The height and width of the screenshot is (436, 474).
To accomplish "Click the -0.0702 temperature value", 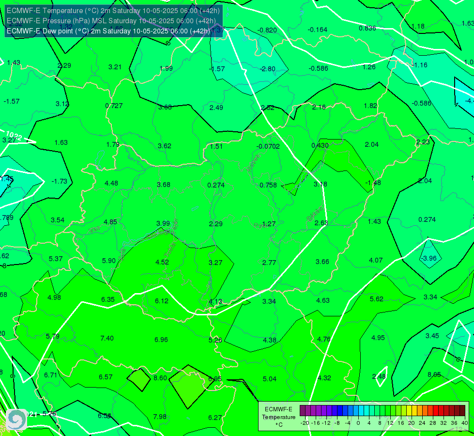I will click(268, 146).
